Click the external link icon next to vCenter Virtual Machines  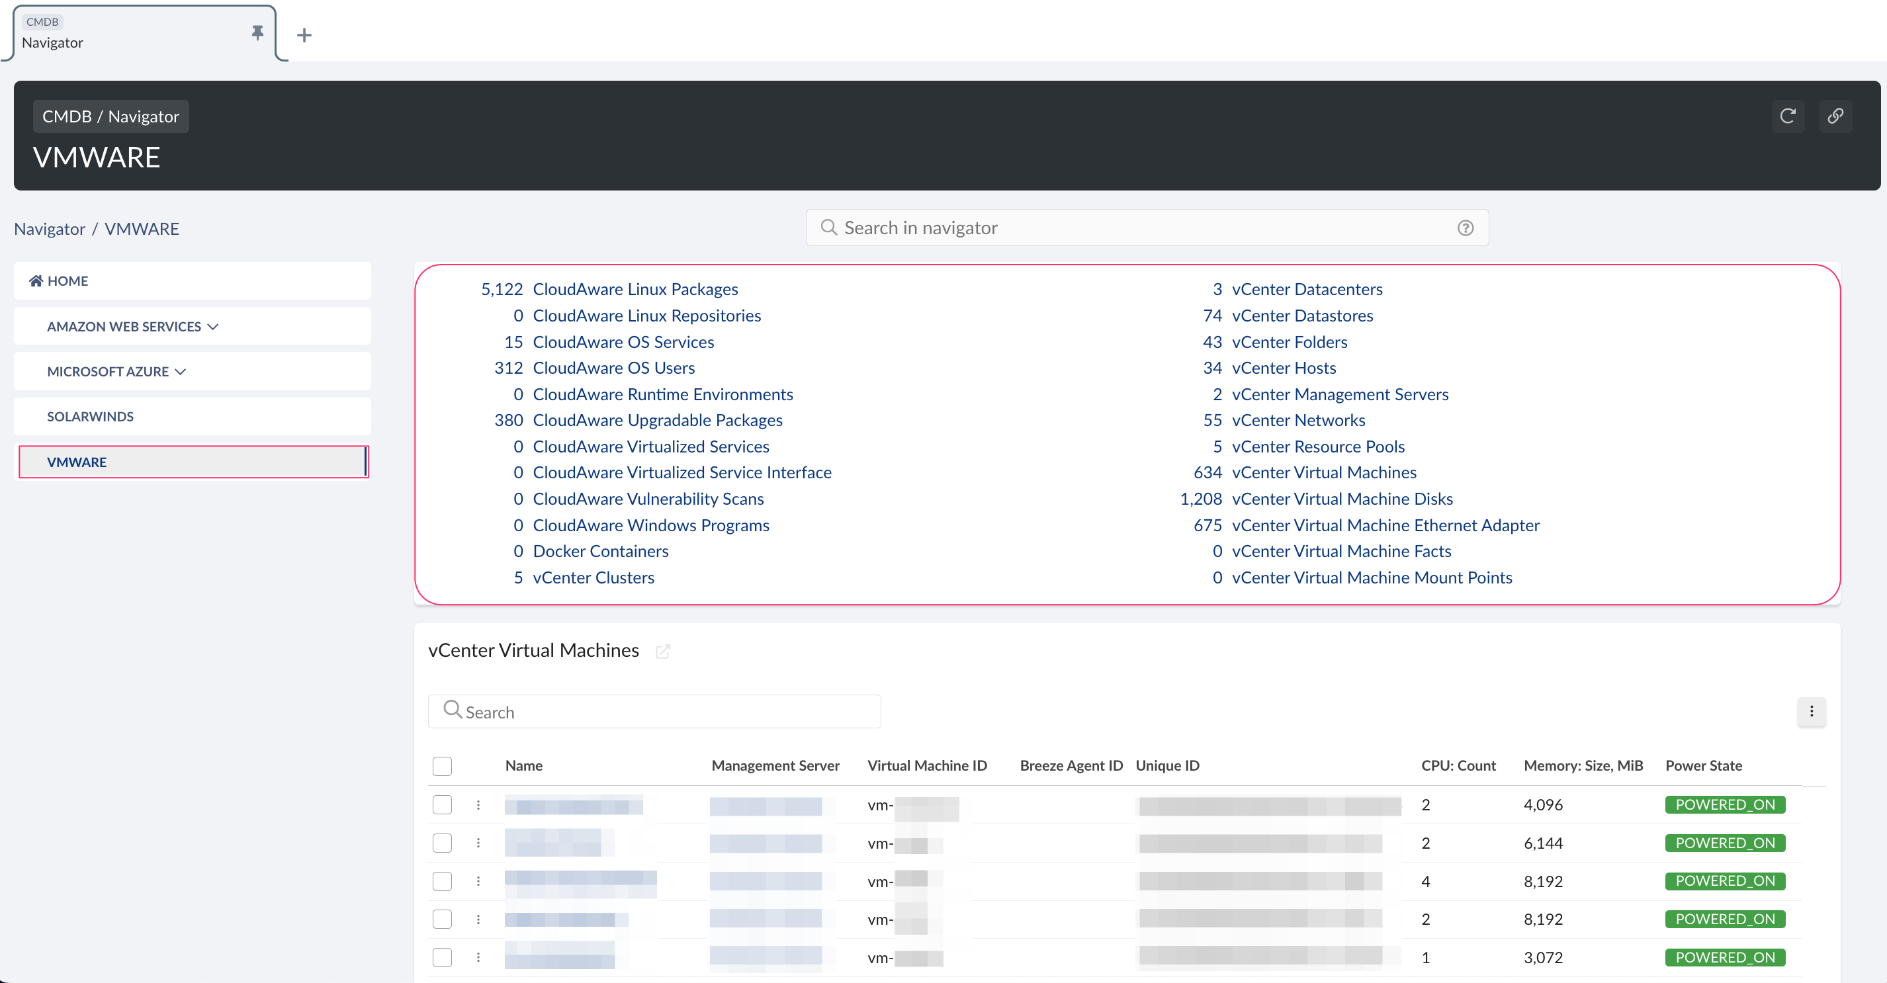tap(665, 651)
